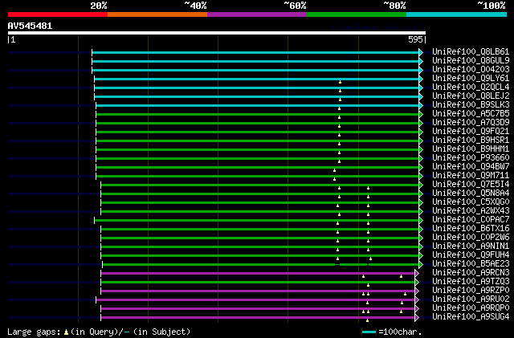Open the UniRef100_Q2QCL4 hit label
The image size is (514, 338).
click(471, 88)
